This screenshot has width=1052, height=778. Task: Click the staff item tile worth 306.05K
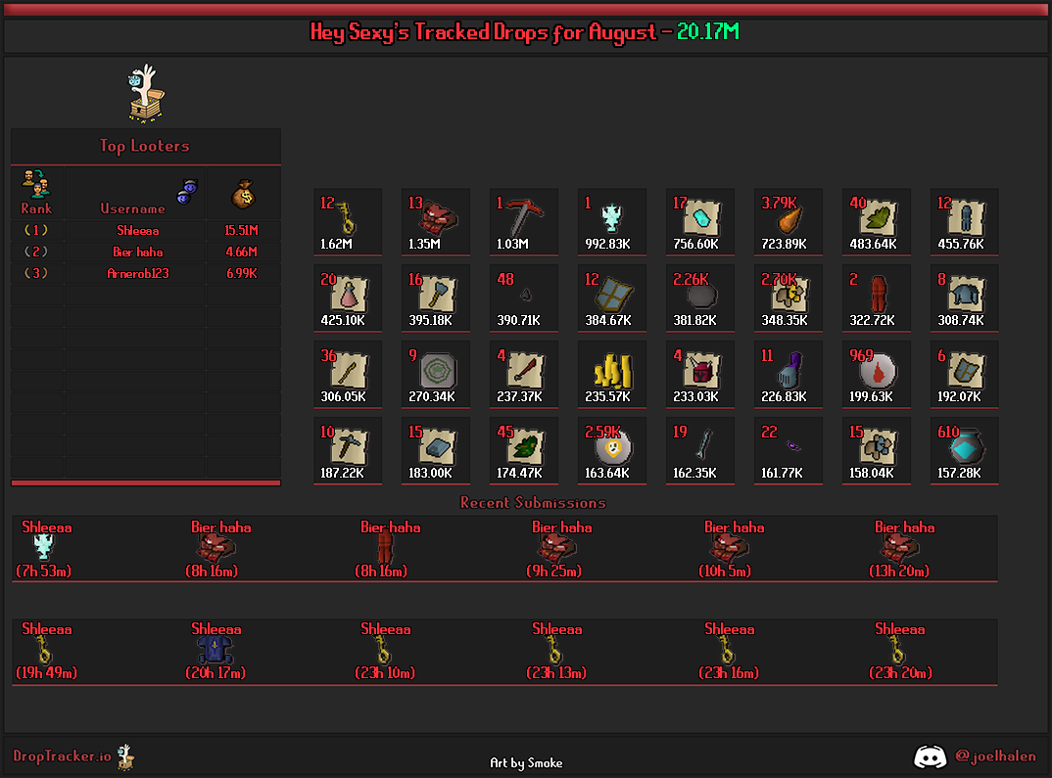[x=348, y=375]
